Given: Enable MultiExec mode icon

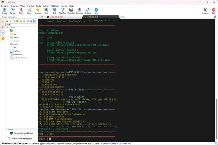Looking at the screenshot, I should pos(63,11).
